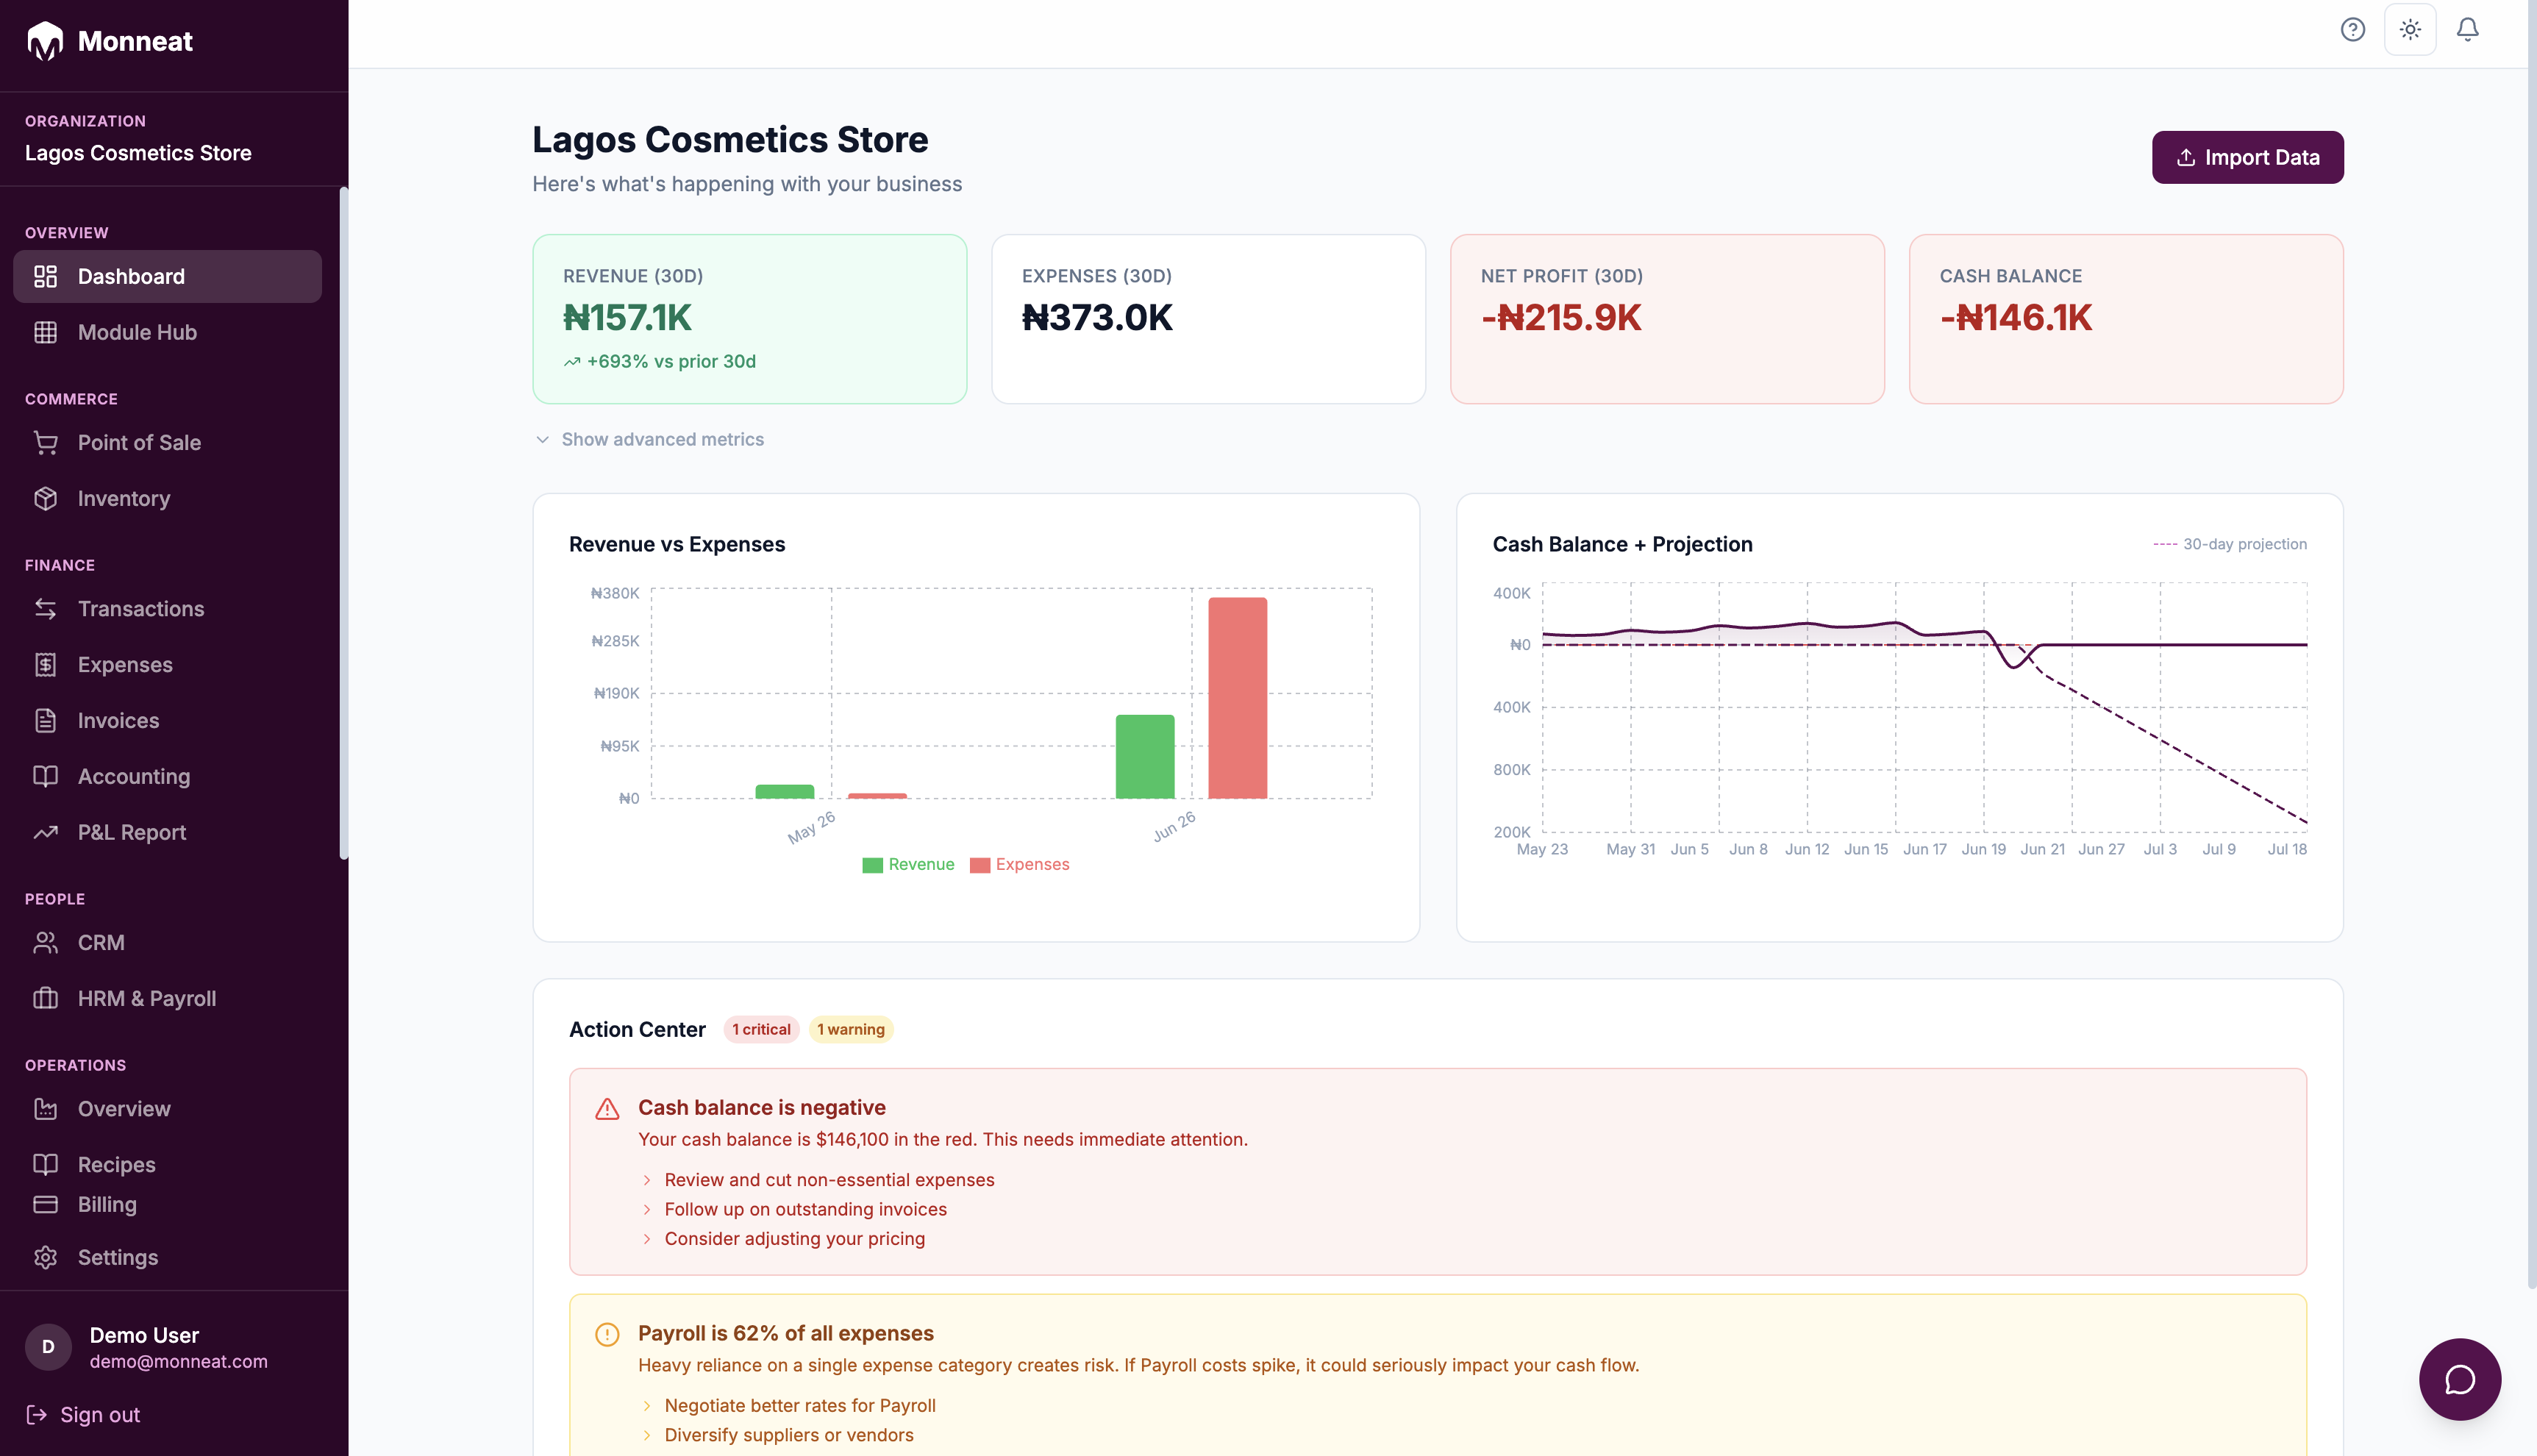Open the notifications bell

click(2468, 30)
